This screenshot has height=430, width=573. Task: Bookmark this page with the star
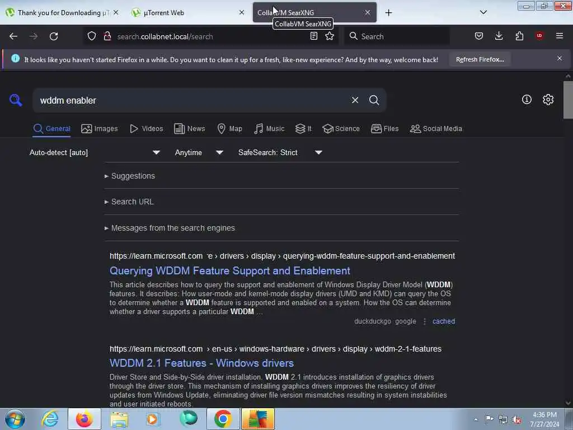point(330,36)
